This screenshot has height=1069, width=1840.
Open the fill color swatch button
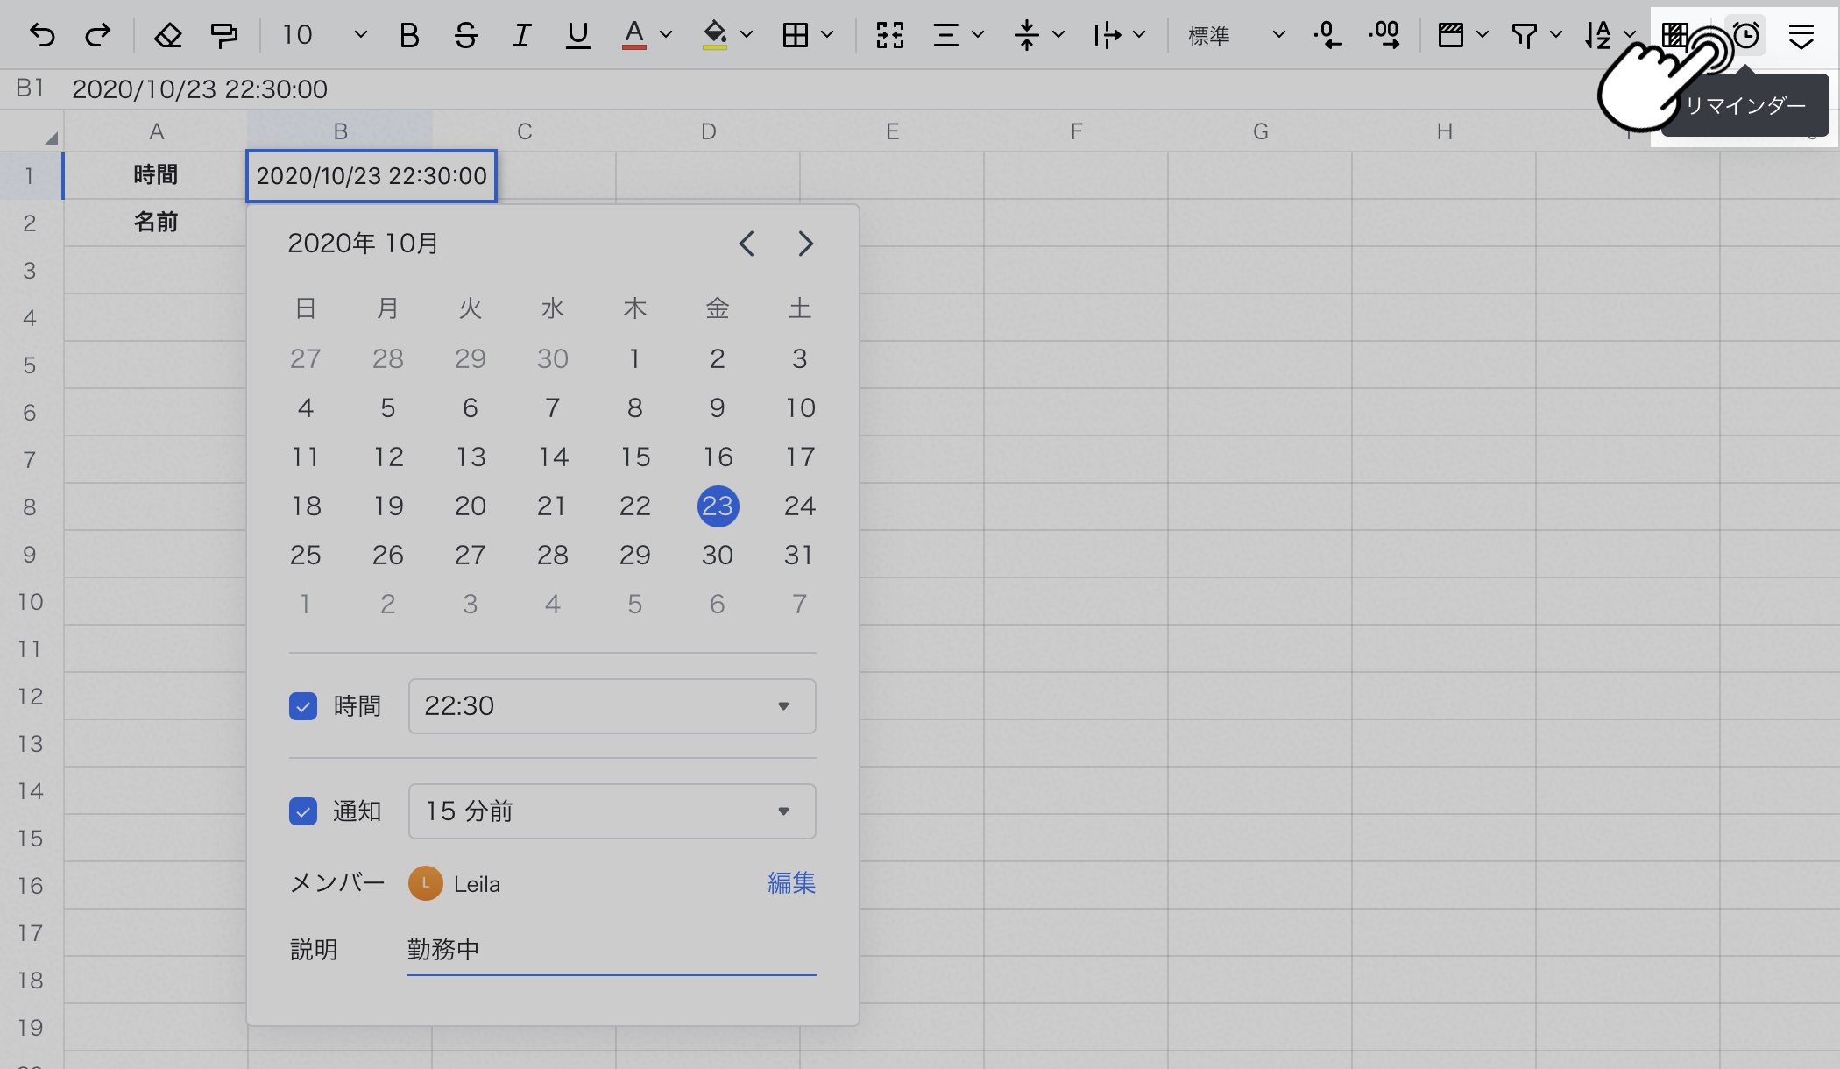715,35
